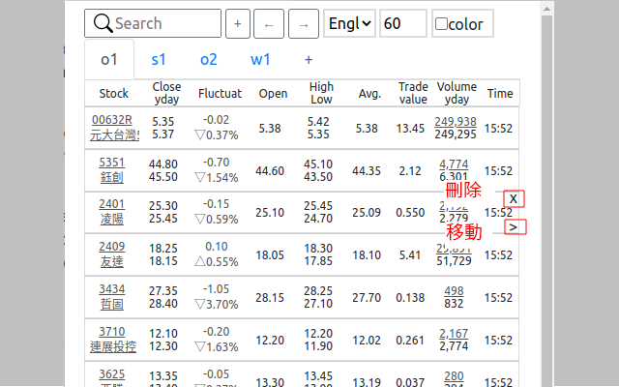
Task: Click the trade value 5.41
Action: pyautogui.click(x=410, y=255)
